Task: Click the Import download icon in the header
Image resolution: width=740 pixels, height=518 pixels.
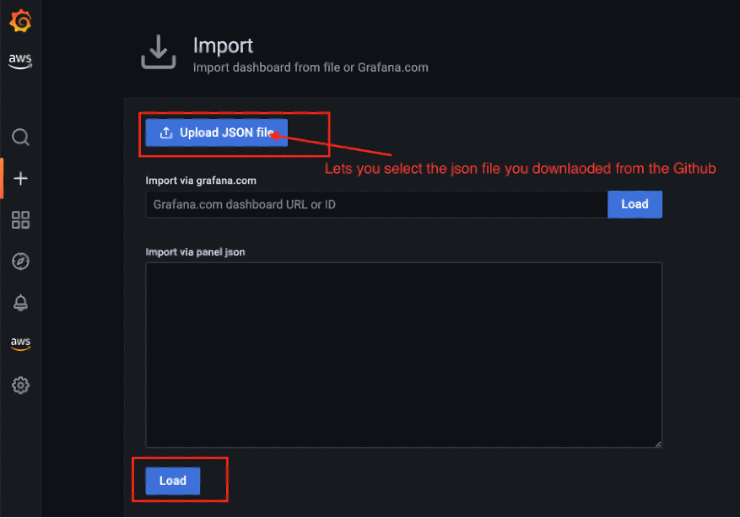Action: click(158, 51)
